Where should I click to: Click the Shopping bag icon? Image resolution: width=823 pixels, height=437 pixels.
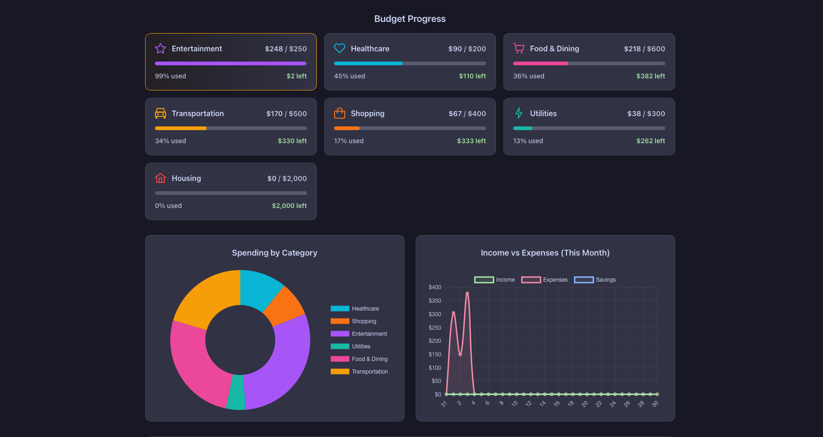point(340,113)
